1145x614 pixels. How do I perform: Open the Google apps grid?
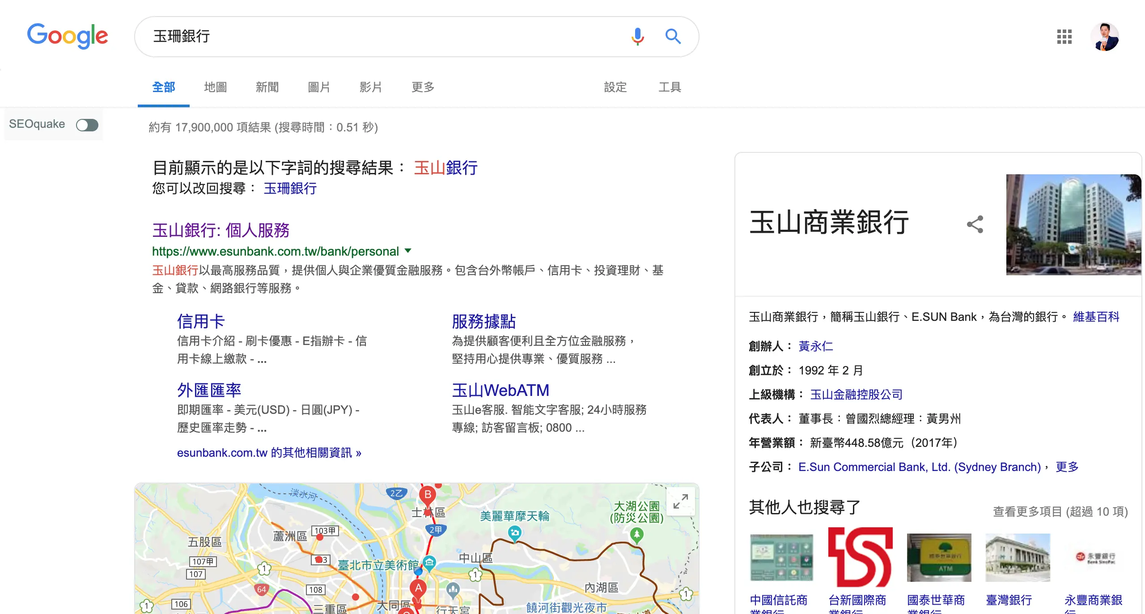coord(1064,37)
